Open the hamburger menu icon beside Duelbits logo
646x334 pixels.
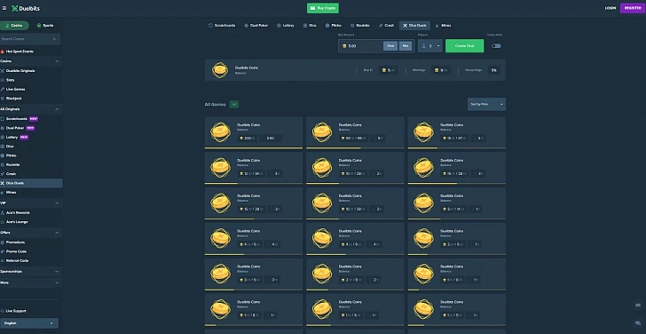click(4, 8)
